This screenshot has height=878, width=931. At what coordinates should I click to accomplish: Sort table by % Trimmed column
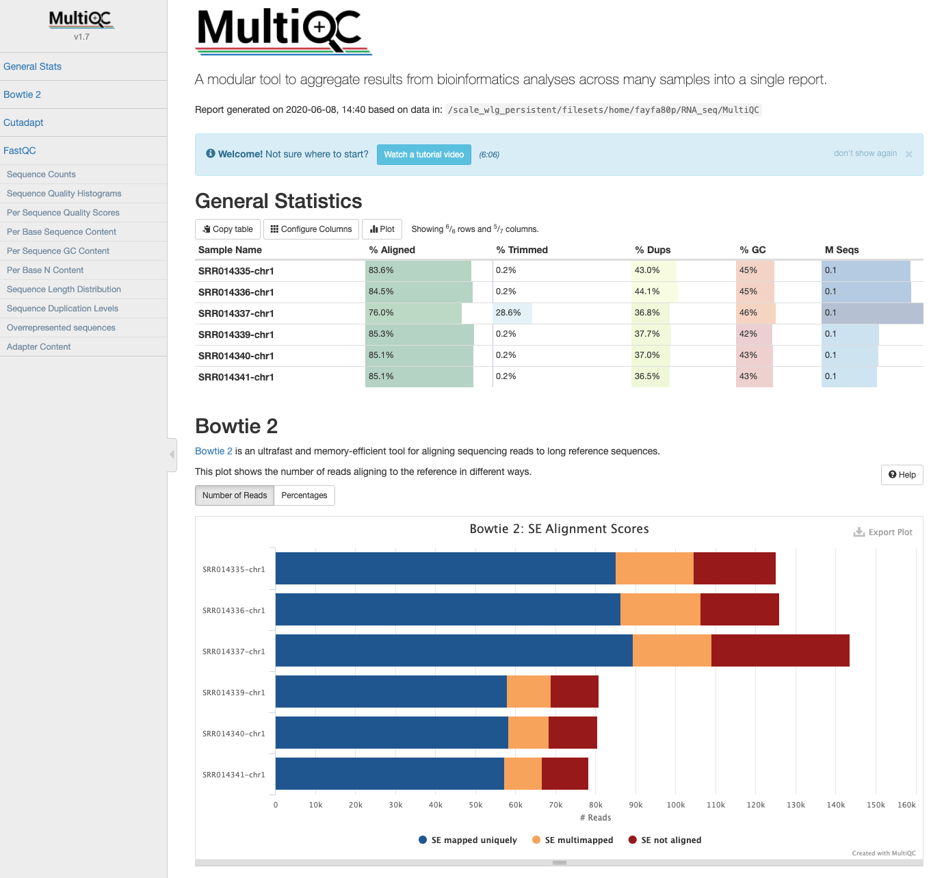tap(522, 250)
